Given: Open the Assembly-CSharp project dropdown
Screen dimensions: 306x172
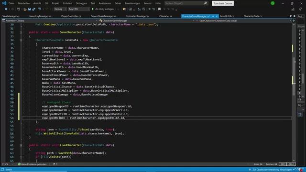Looking at the screenshot, I should click(x=50, y=21).
